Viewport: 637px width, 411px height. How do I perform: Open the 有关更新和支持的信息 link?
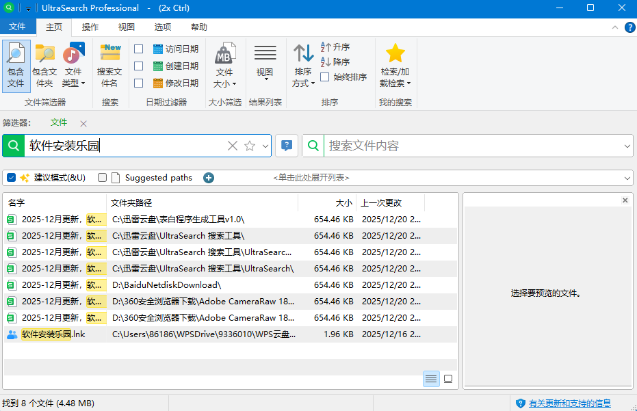coord(569,403)
